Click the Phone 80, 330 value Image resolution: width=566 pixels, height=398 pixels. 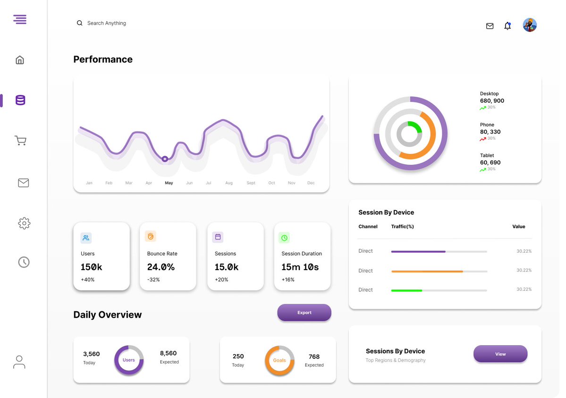point(490,132)
